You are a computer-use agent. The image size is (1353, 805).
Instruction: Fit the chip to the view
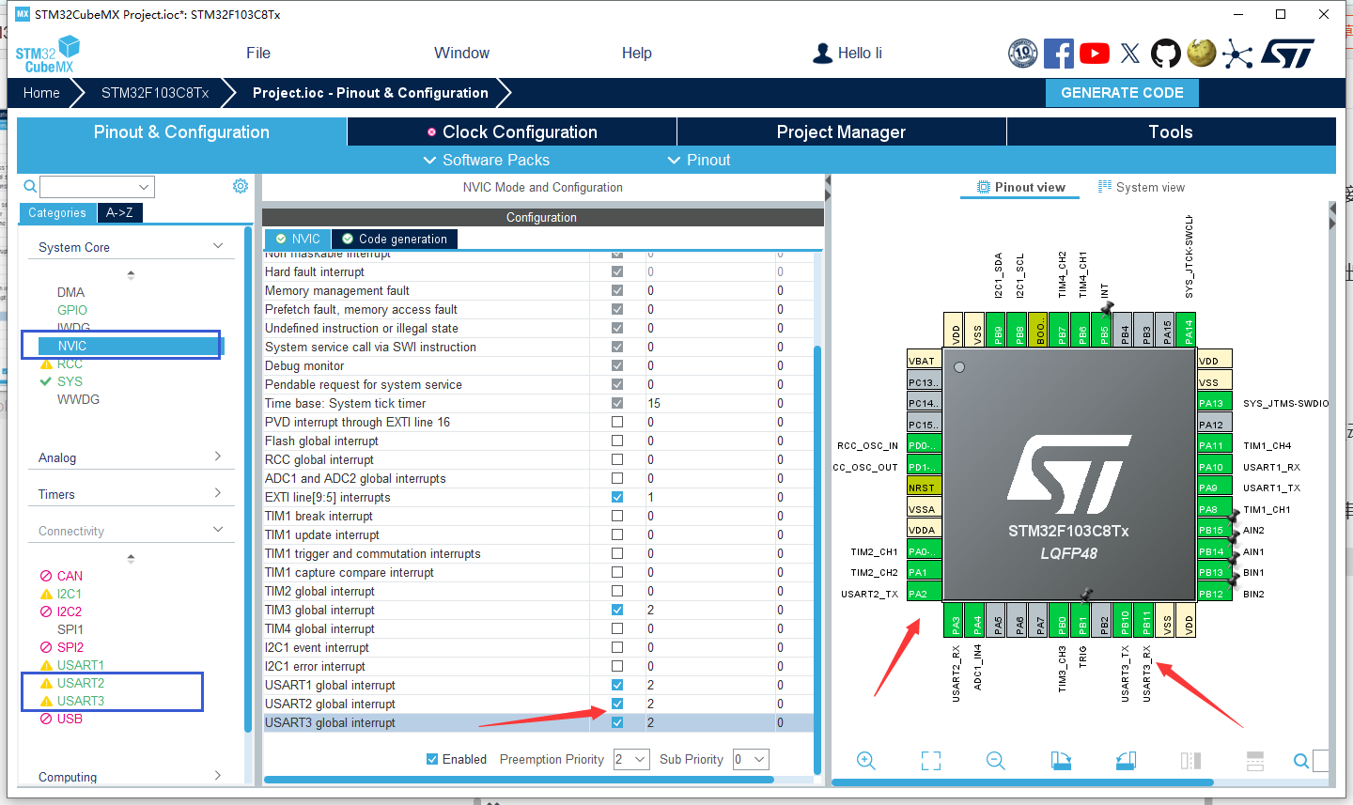931,761
